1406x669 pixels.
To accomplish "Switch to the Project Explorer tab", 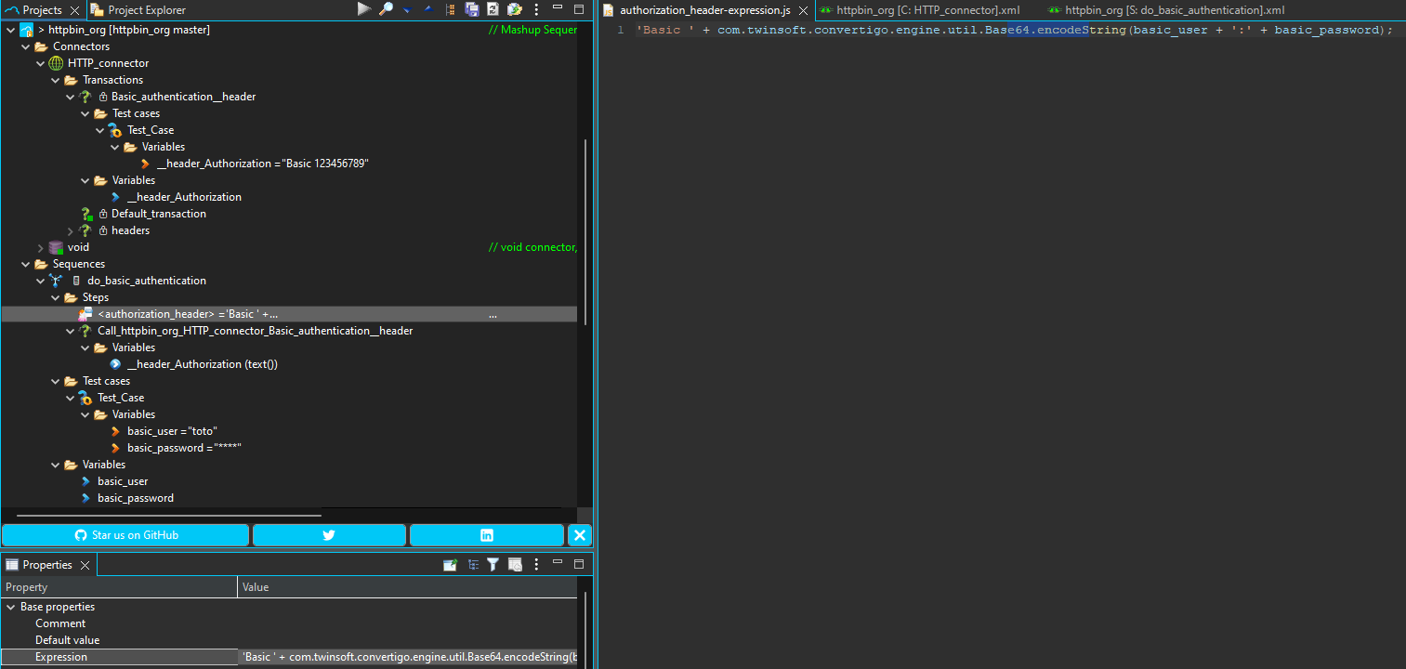I will pyautogui.click(x=146, y=10).
